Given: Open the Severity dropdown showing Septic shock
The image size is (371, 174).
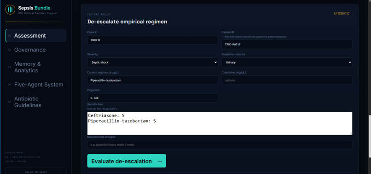Looking at the screenshot, I should [152, 62].
